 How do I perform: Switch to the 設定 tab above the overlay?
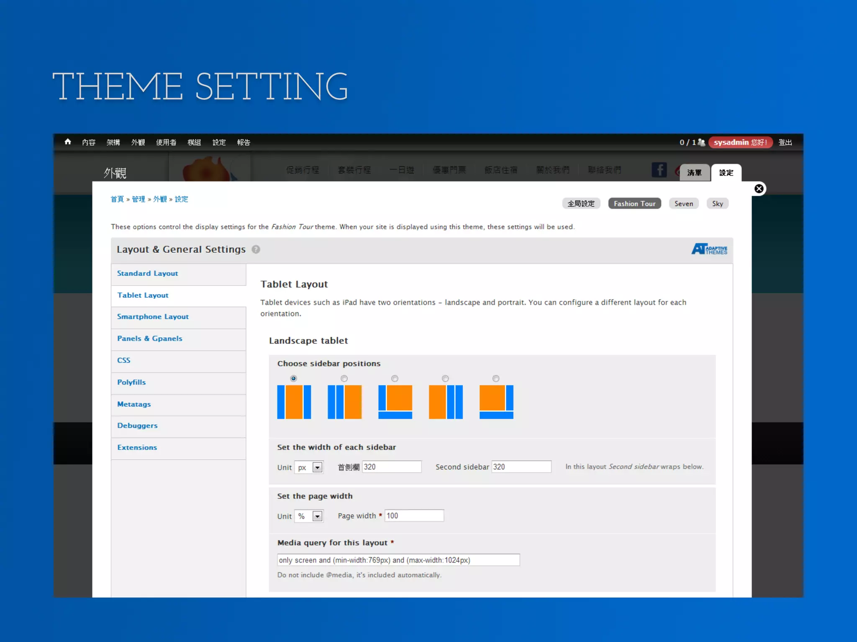pos(726,173)
